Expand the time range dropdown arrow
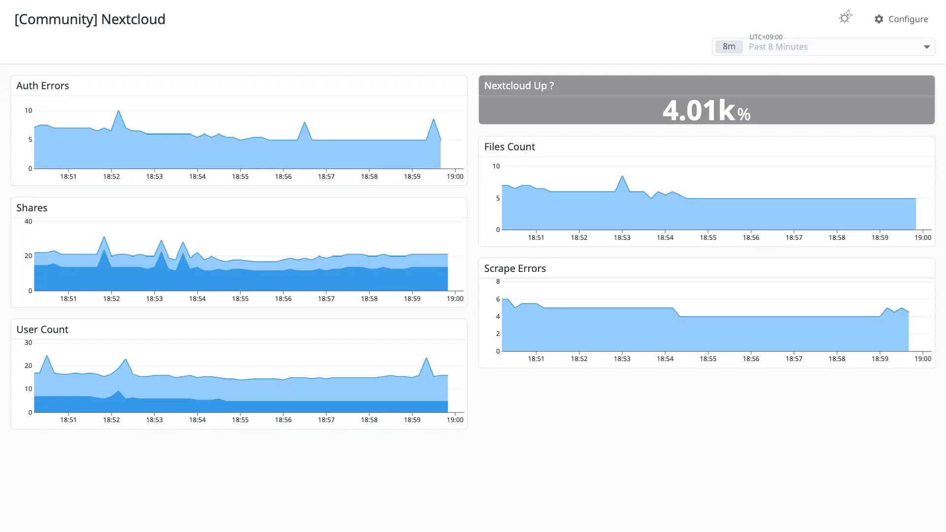The image size is (946, 532). 927,47
